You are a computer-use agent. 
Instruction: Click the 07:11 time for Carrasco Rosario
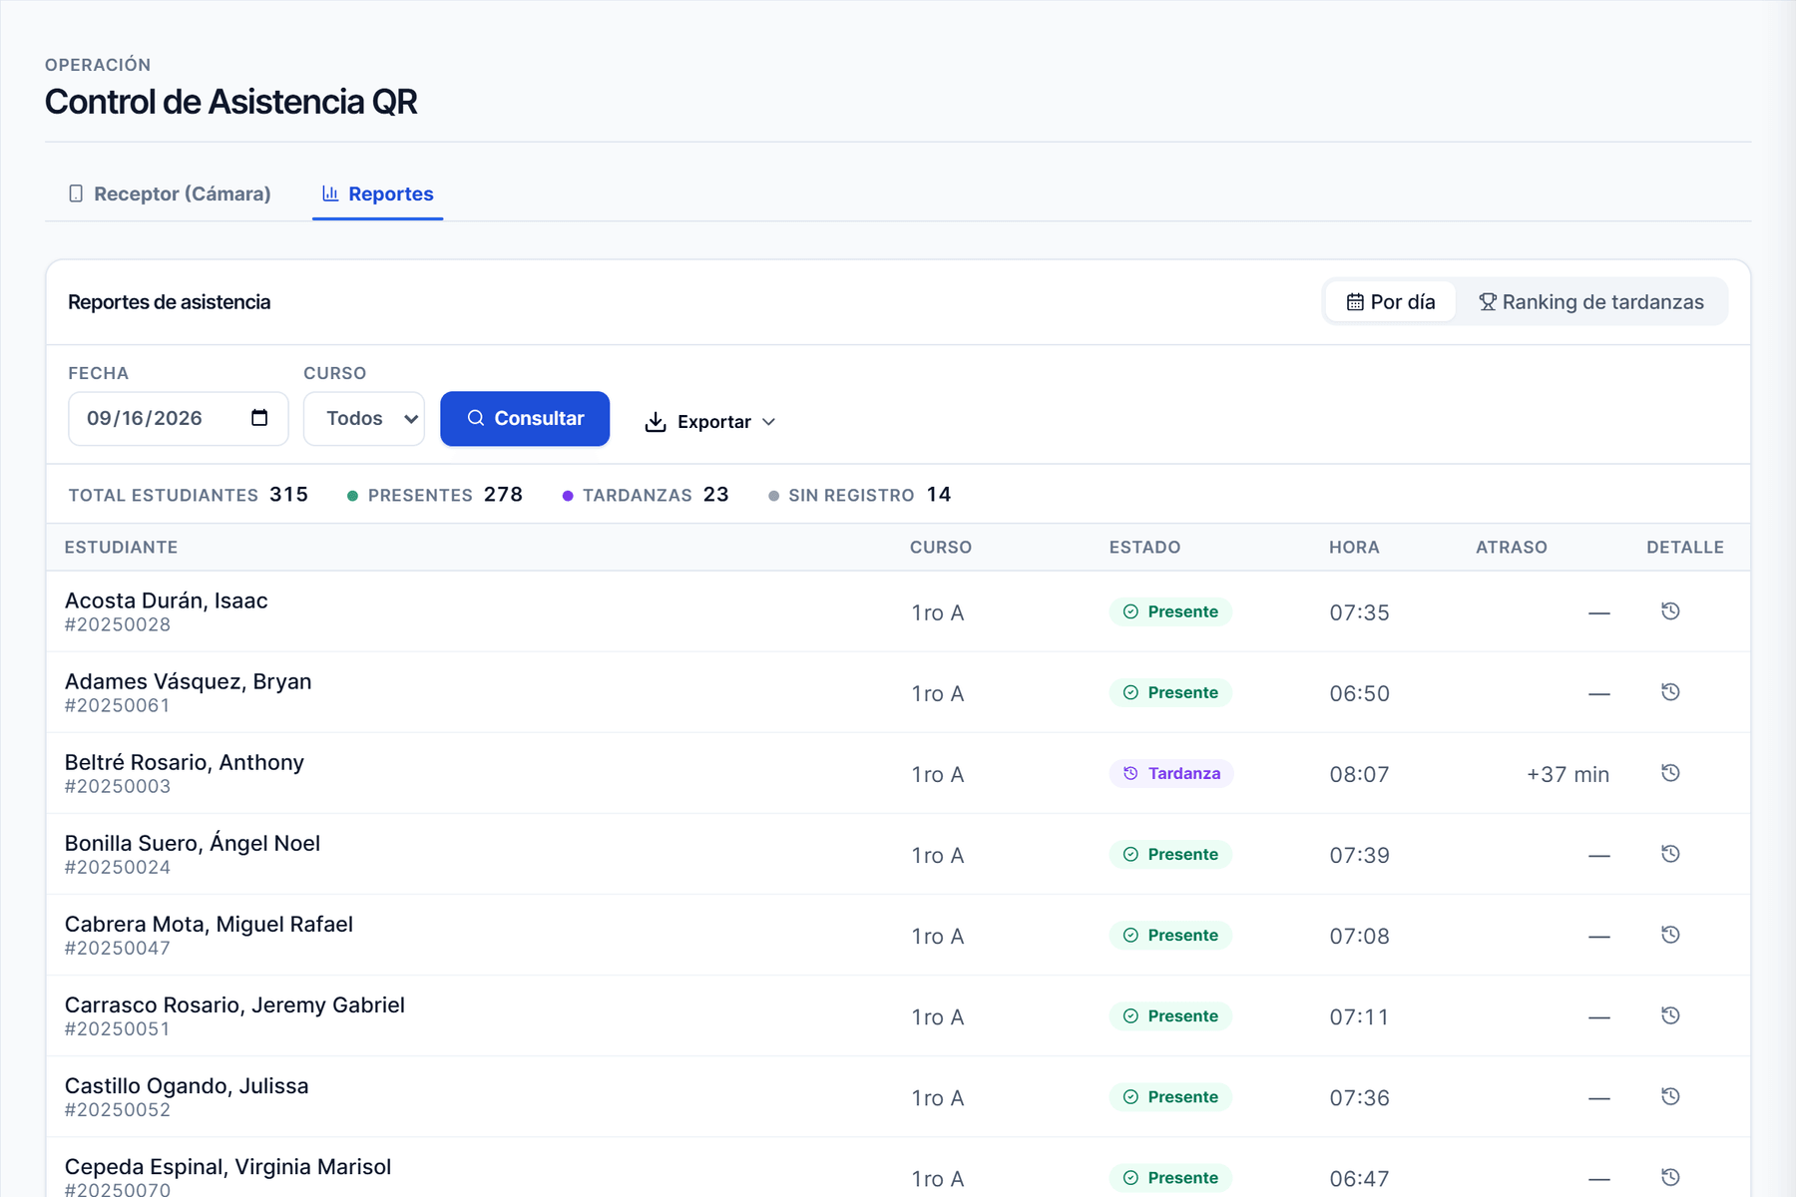point(1359,1016)
